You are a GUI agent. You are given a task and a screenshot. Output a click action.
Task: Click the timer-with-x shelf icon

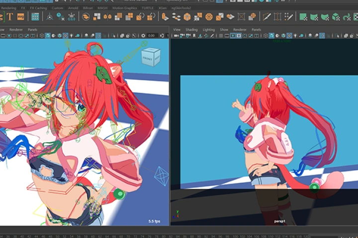click(61, 17)
